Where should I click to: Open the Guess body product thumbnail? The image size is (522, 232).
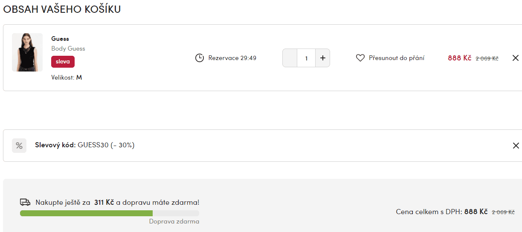point(27,52)
